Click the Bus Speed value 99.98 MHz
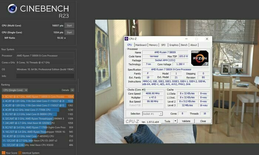The height and width of the screenshot is (155, 259). [152, 101]
